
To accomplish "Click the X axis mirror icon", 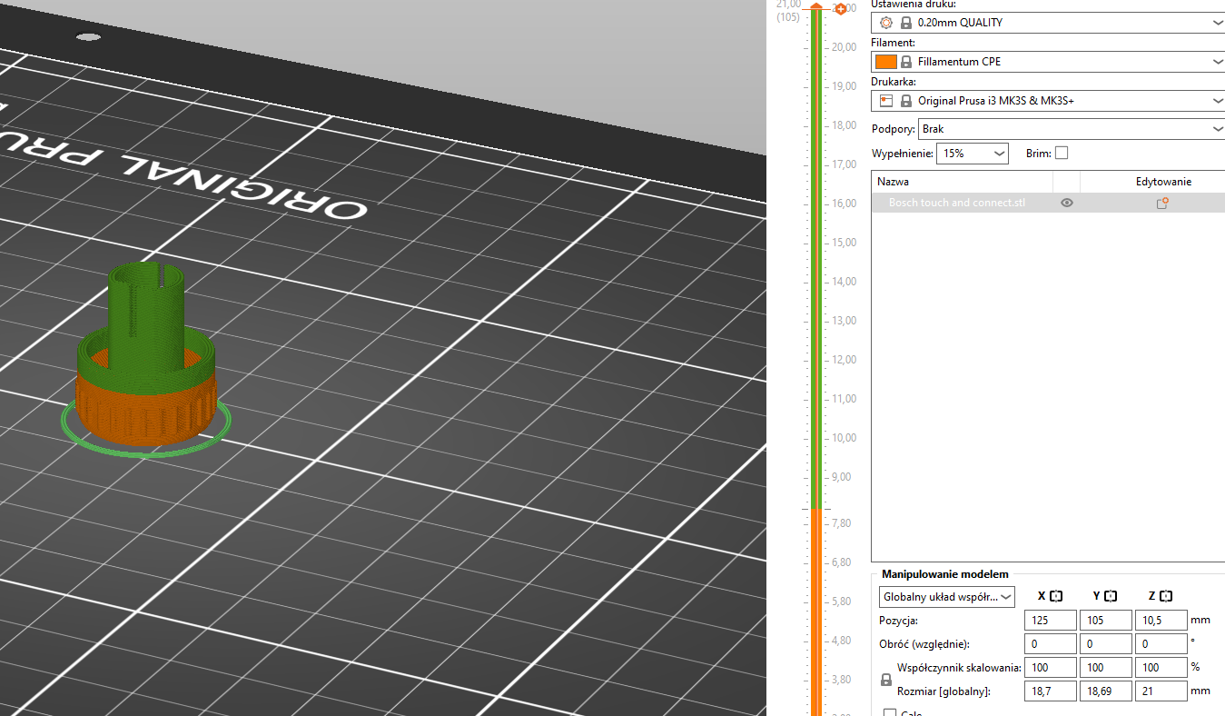I will tap(1056, 596).
